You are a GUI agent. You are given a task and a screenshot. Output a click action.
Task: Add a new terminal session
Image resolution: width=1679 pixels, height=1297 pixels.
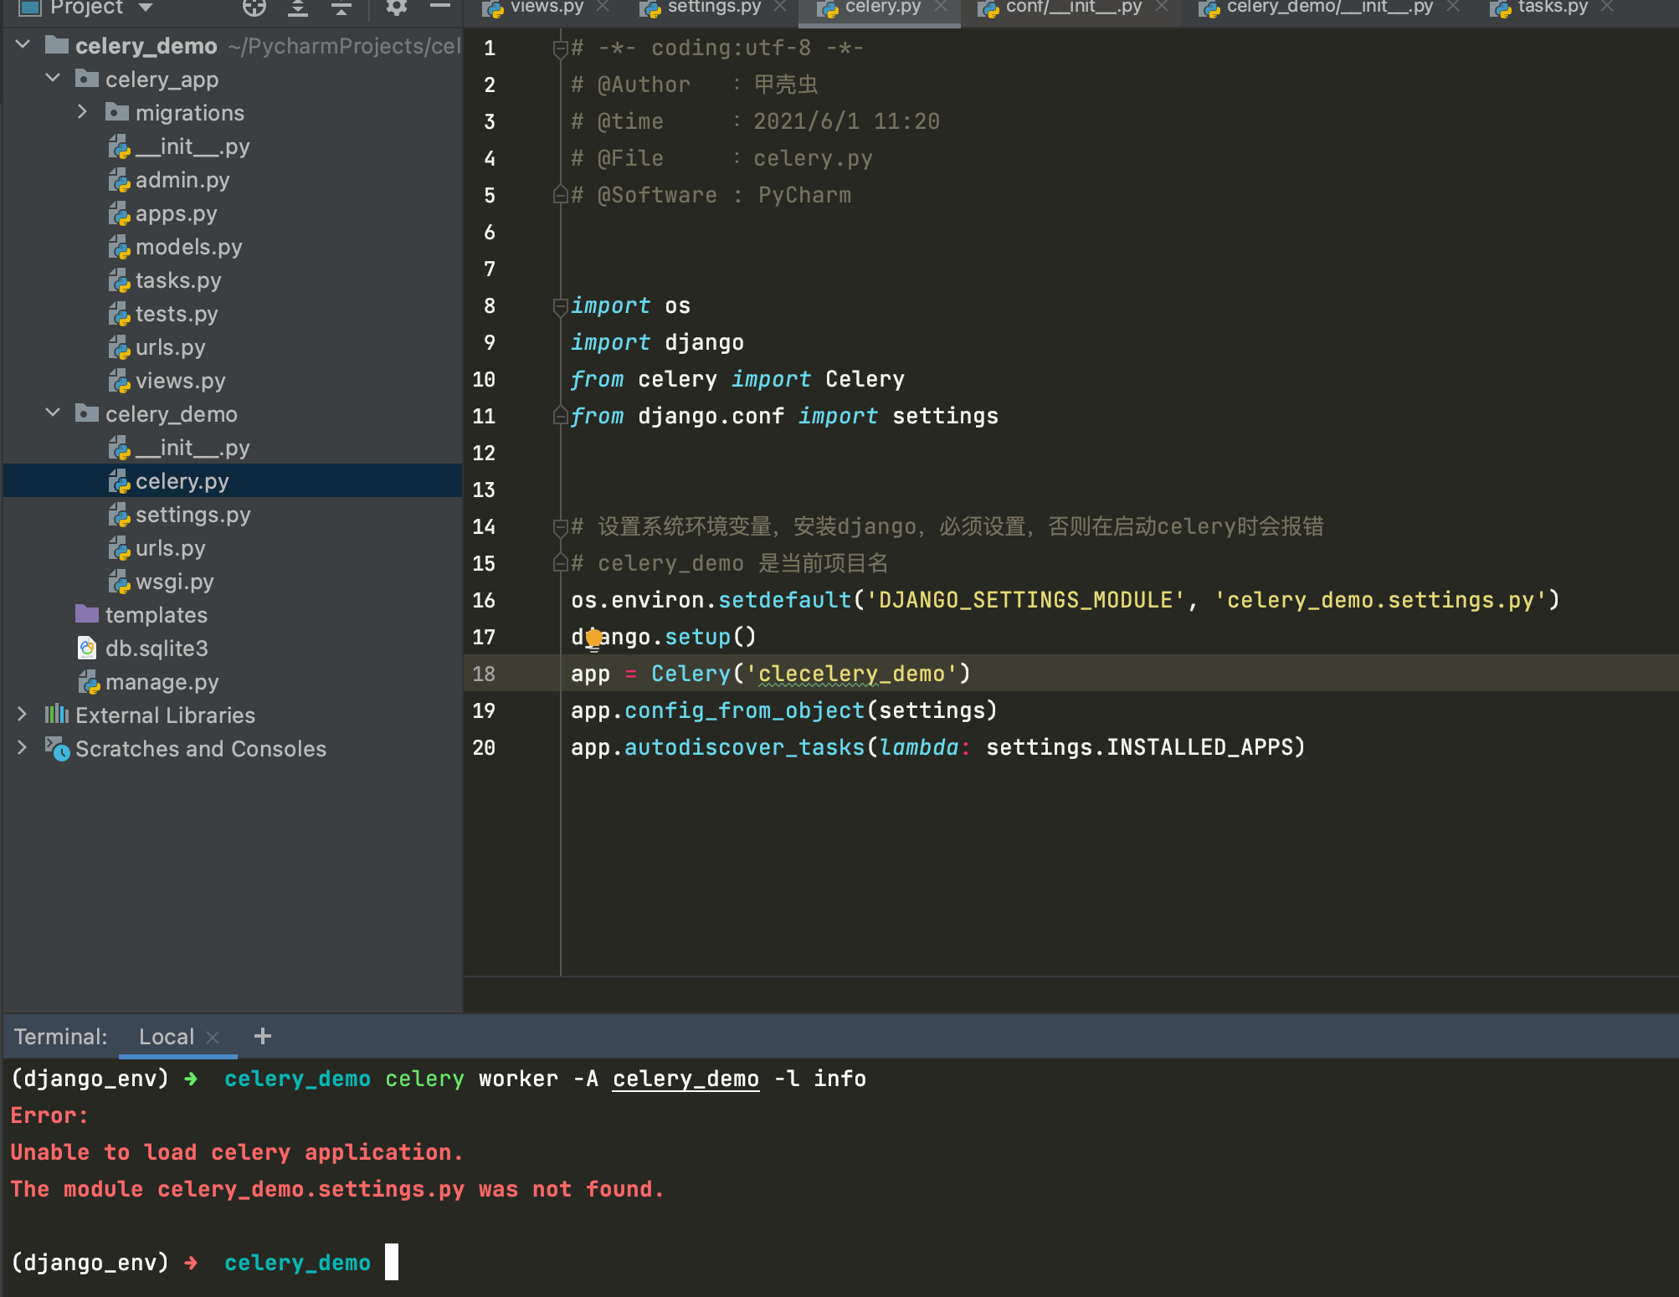(263, 1036)
